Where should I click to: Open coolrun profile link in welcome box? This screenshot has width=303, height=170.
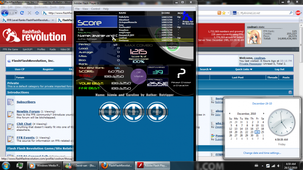259,58
